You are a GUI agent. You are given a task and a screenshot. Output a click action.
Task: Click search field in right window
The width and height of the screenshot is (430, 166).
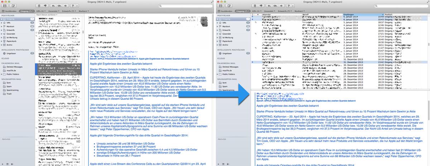(401, 6)
